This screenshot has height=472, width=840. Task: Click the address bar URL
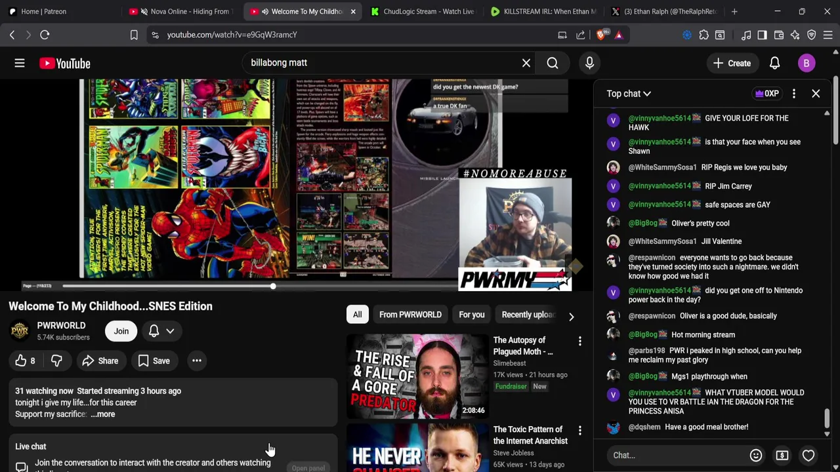(232, 35)
